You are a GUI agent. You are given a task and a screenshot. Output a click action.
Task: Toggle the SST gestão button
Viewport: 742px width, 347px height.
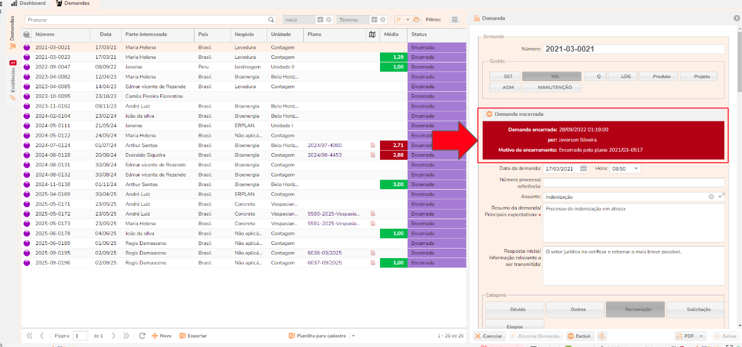508,77
